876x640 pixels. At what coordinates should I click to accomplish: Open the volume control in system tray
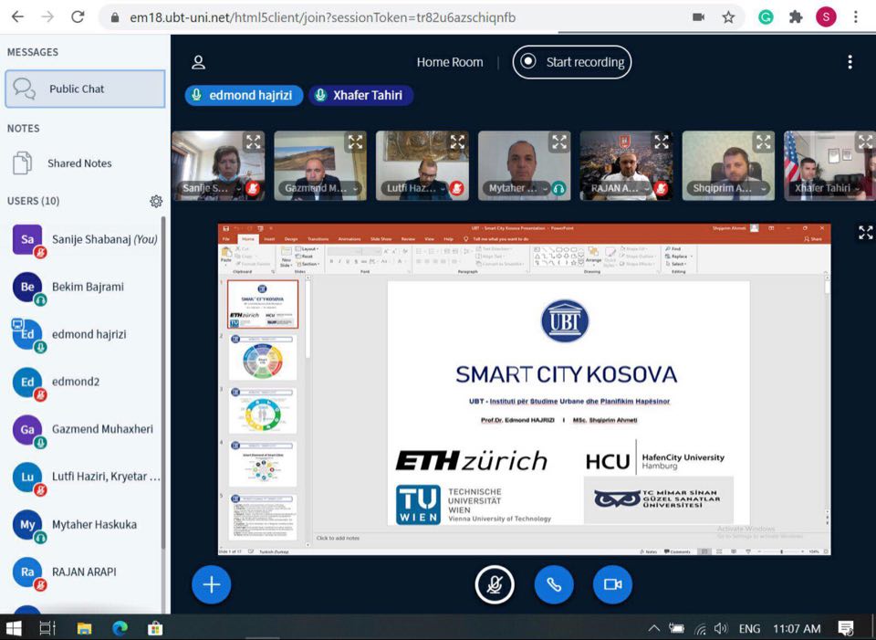(x=721, y=629)
